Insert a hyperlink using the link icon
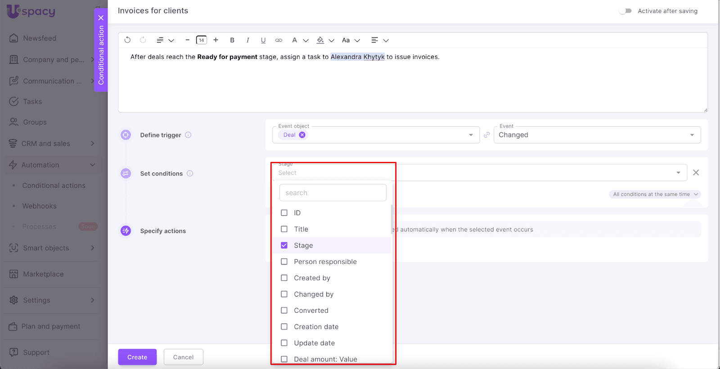The height and width of the screenshot is (369, 720). tap(279, 40)
